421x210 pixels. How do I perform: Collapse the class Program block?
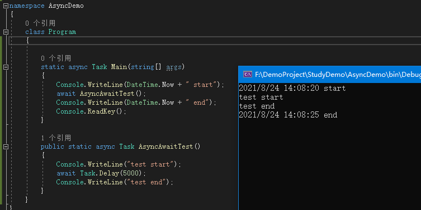6,32
